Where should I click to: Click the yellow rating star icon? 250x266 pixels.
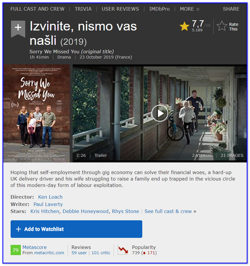[x=184, y=26]
